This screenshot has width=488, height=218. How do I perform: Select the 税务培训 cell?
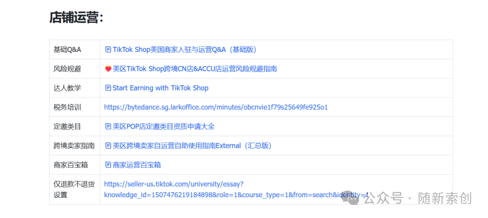click(x=75, y=107)
